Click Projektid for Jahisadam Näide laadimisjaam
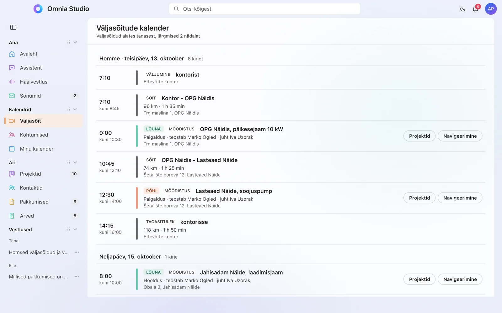The image size is (502, 313). tap(419, 279)
